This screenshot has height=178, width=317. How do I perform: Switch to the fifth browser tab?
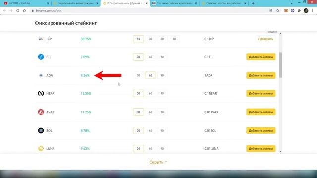(223, 3)
